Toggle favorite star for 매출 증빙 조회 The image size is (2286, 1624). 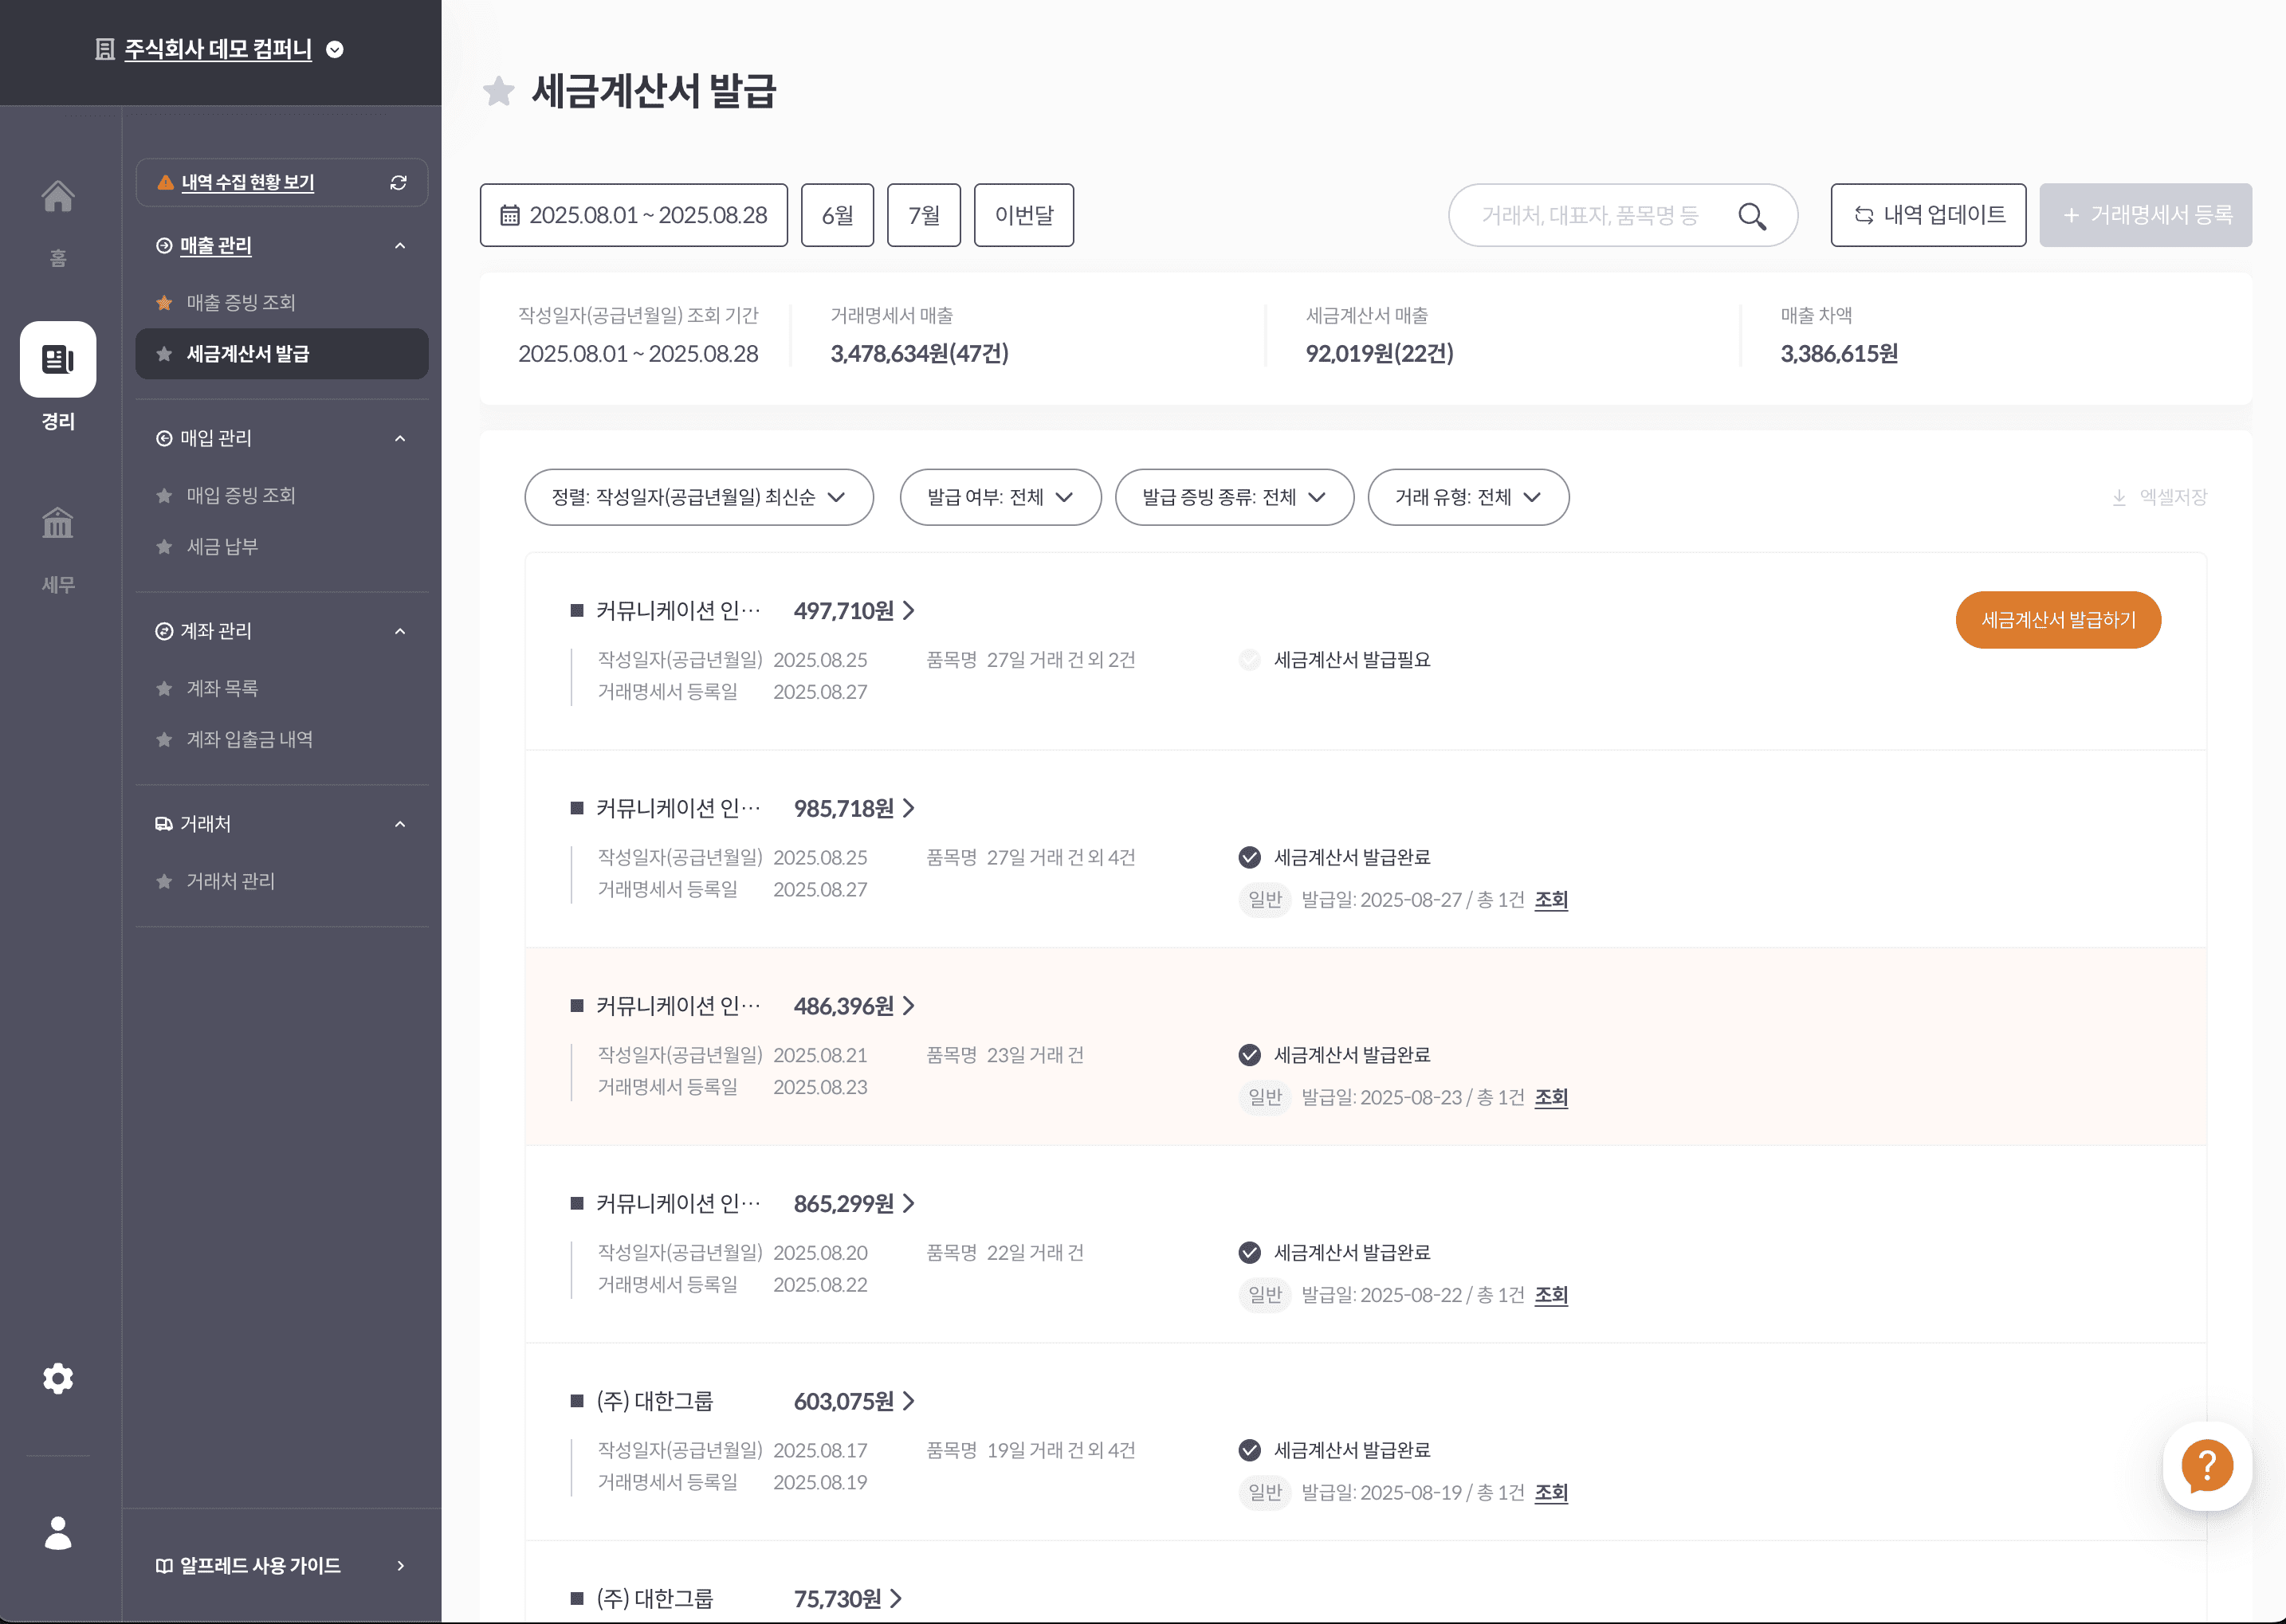tap(165, 303)
